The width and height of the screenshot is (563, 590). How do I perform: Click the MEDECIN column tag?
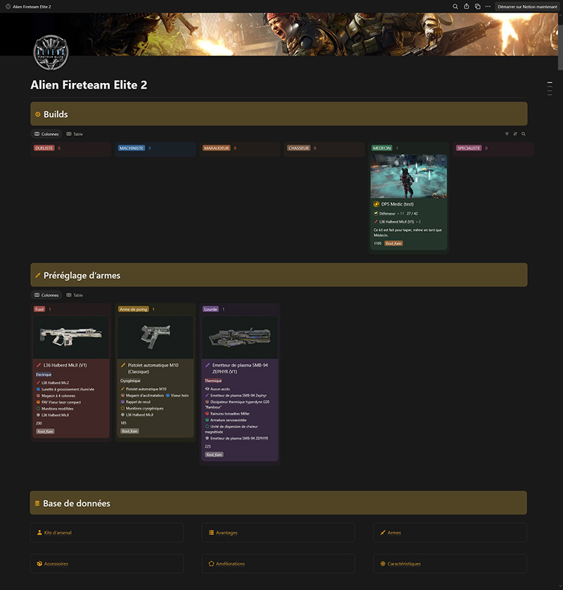click(381, 148)
